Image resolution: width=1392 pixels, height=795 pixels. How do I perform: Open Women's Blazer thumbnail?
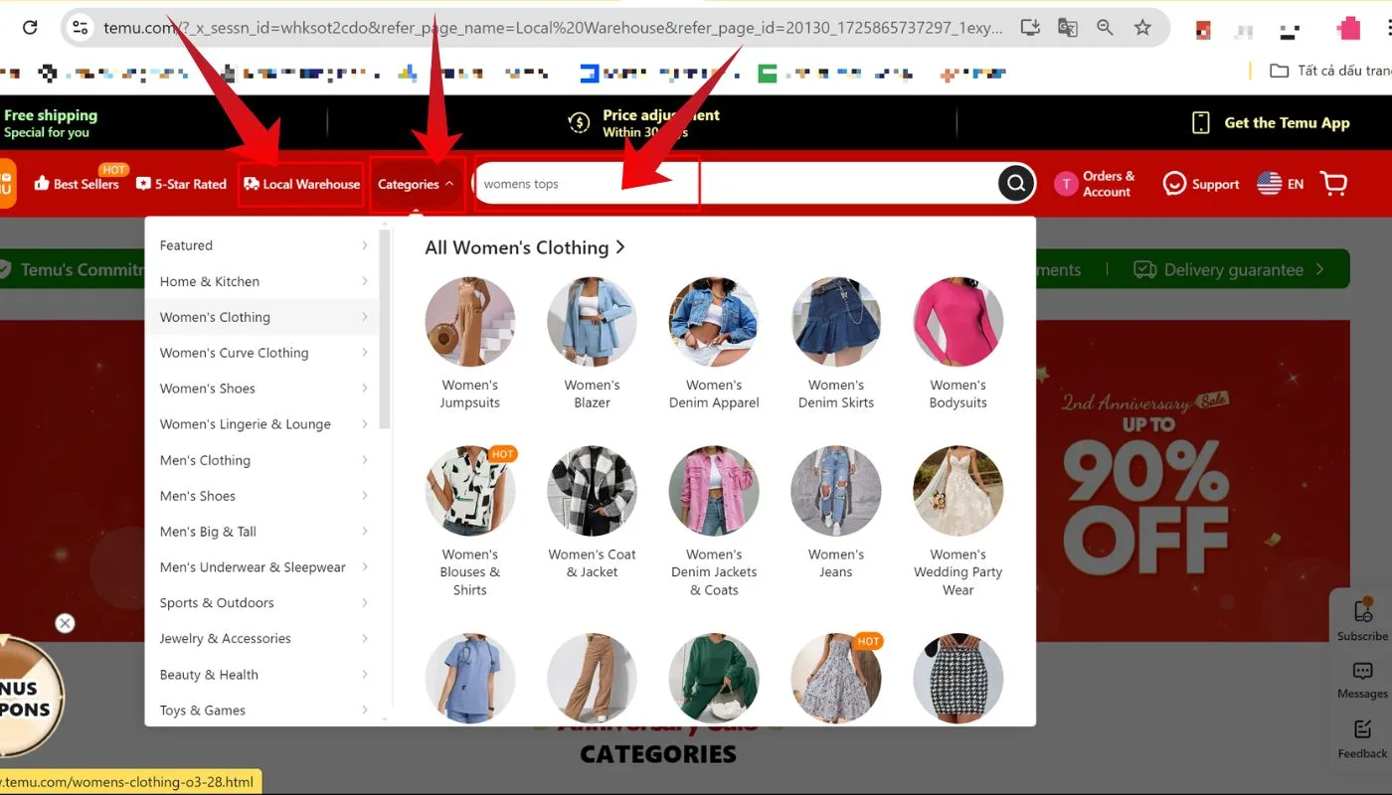pyautogui.click(x=592, y=322)
